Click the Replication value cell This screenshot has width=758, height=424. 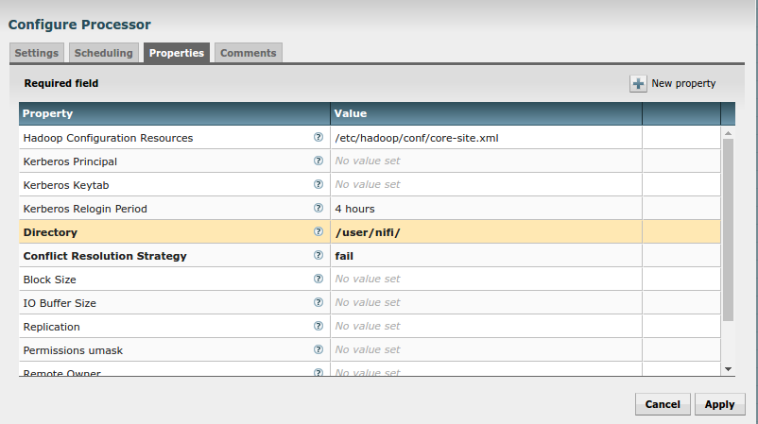pos(486,327)
